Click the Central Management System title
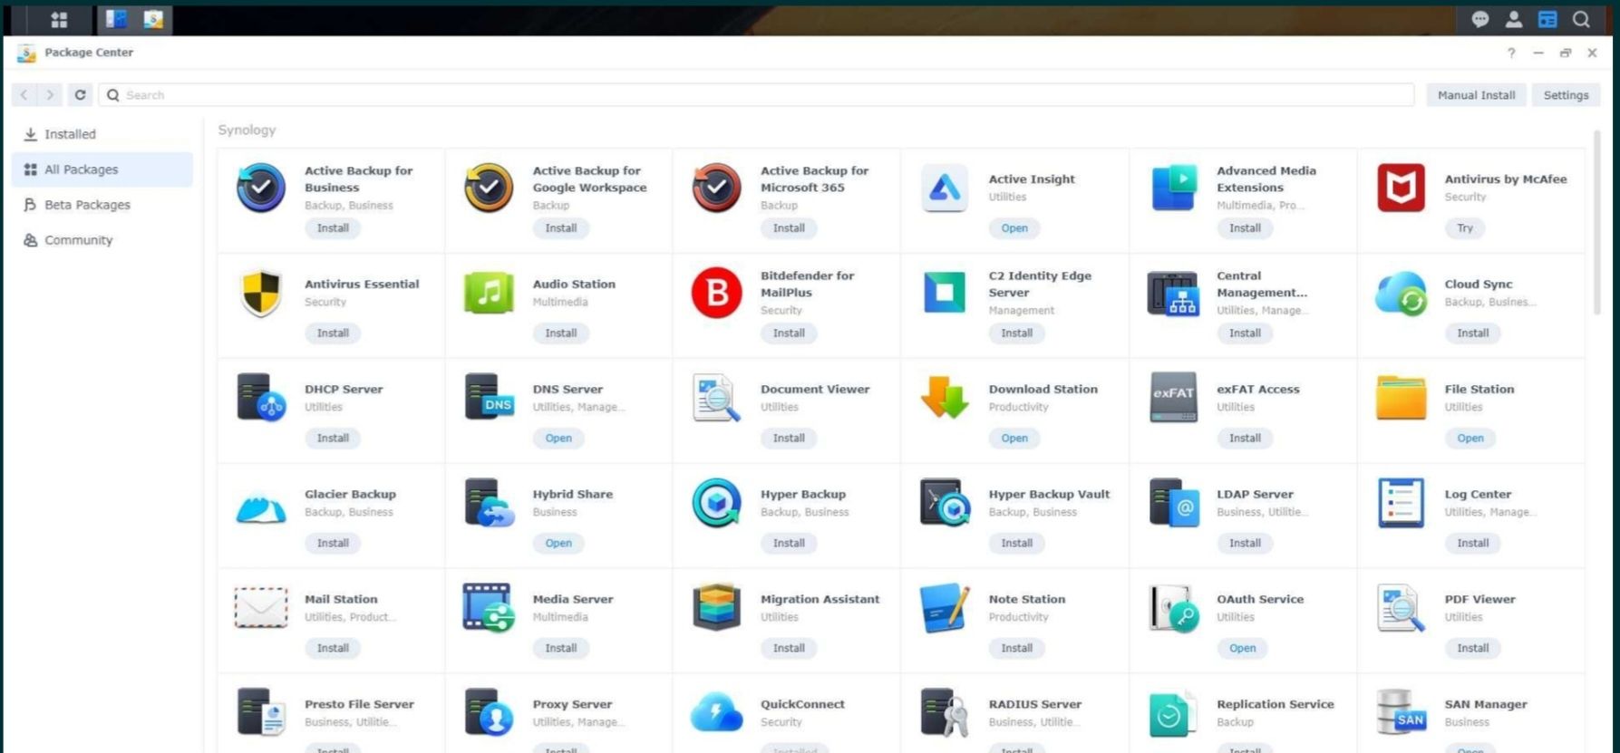Image resolution: width=1620 pixels, height=753 pixels. pos(1261,285)
